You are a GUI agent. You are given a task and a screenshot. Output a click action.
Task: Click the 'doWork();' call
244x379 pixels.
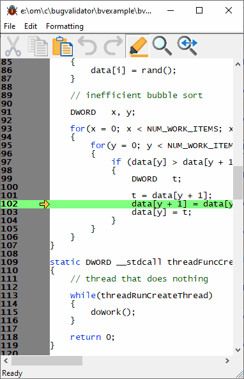(x=113, y=312)
